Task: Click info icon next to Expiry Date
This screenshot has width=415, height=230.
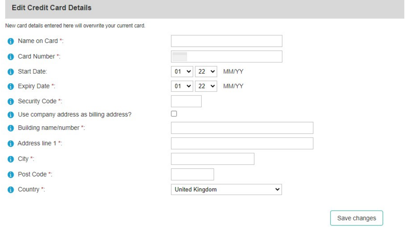Action: pyautogui.click(x=11, y=86)
